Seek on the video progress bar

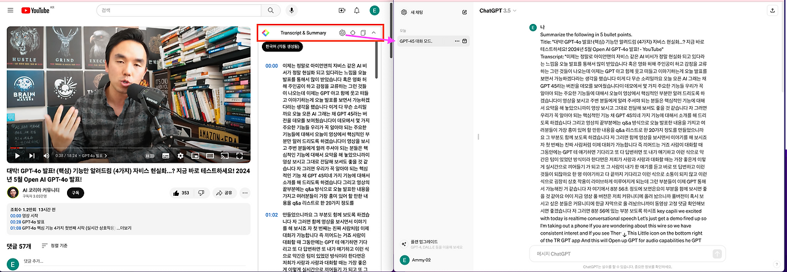pos(128,148)
